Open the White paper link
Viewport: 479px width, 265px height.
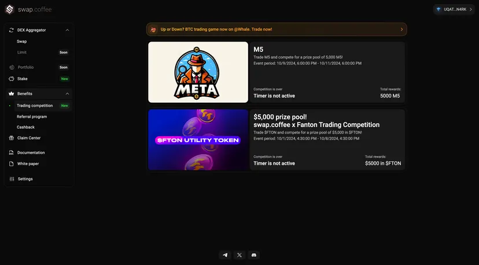(x=28, y=164)
